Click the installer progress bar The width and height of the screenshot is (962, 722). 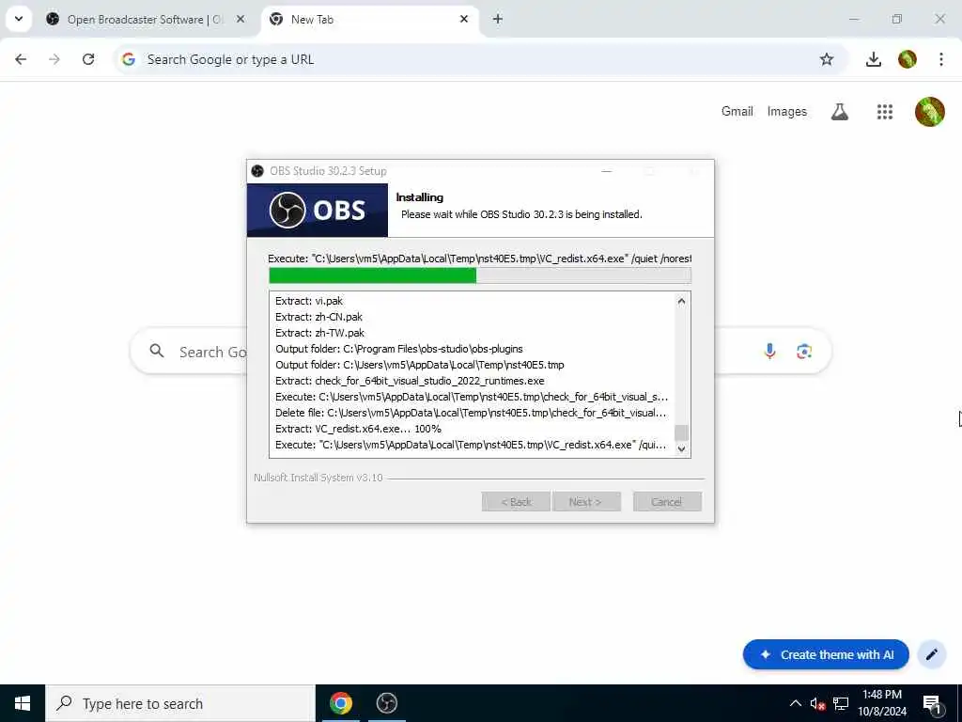point(480,275)
